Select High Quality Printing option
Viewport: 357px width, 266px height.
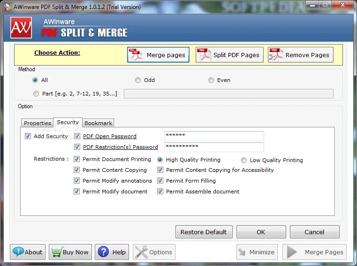point(160,160)
